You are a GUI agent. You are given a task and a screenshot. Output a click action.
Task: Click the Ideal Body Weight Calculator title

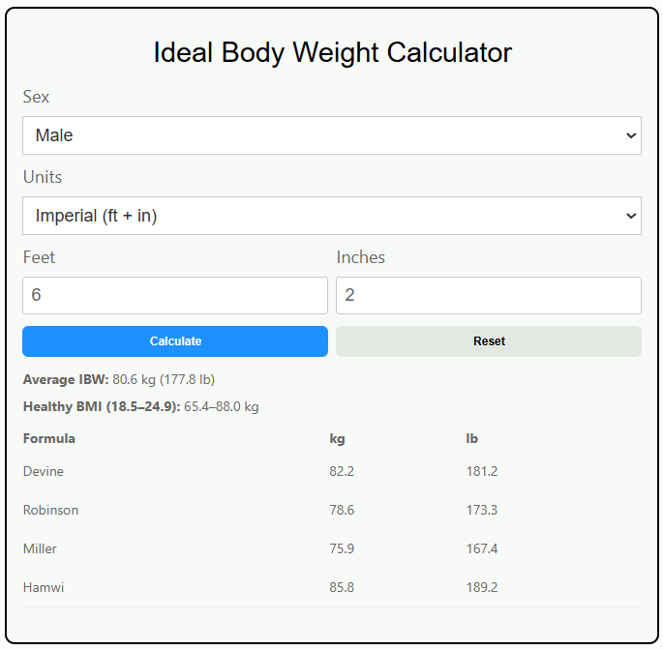[x=332, y=52]
